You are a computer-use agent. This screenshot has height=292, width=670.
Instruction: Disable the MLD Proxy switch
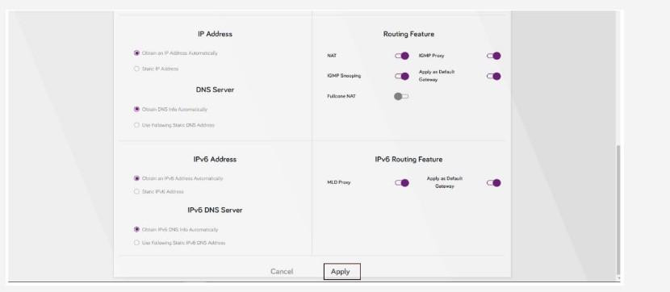point(402,183)
